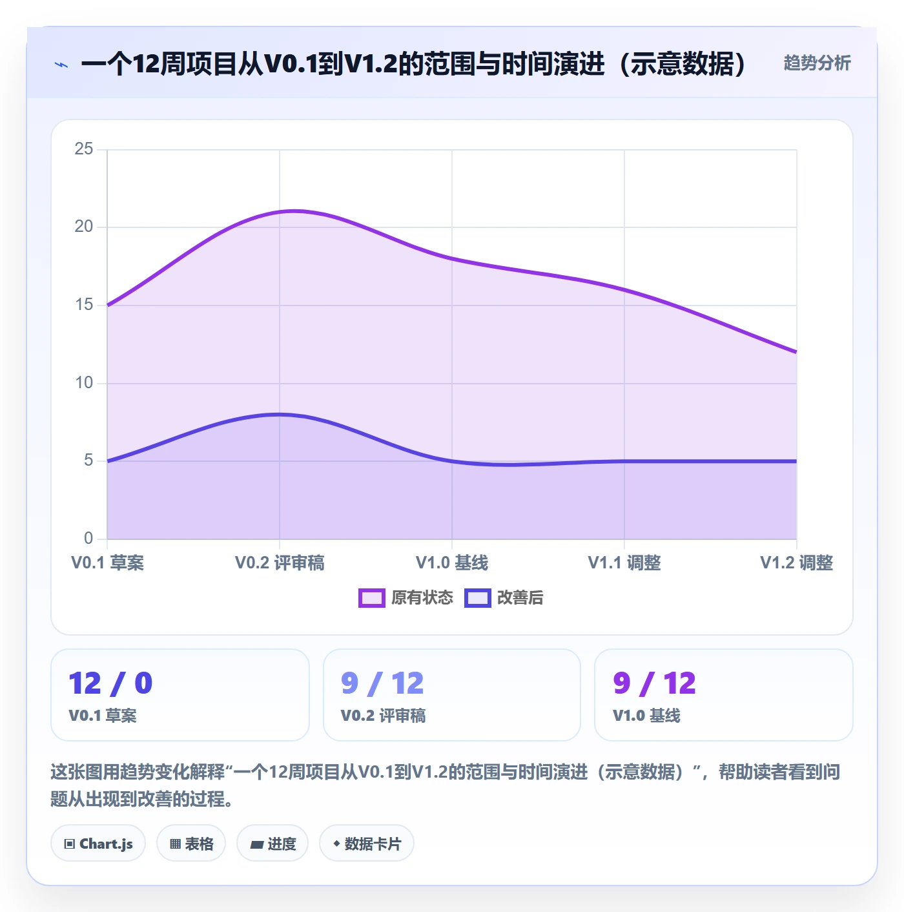Viewport: 904px width, 912px height.
Task: Click the lightning bolt icon beside the title
Action: click(x=61, y=65)
